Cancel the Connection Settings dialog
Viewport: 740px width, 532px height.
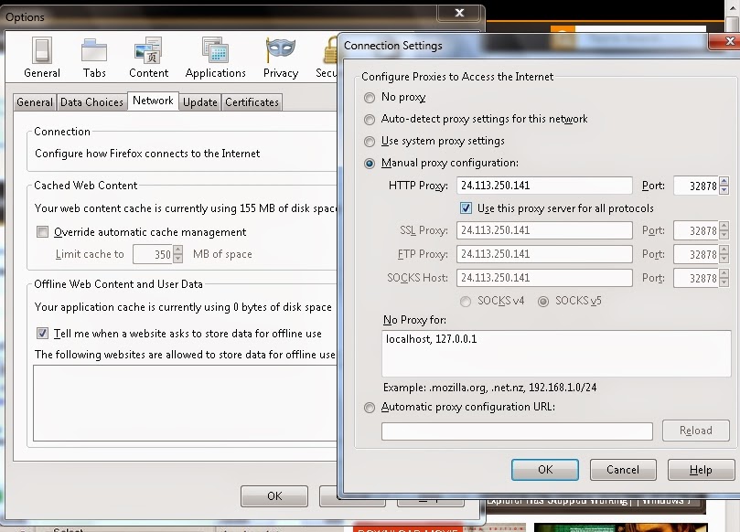click(623, 470)
